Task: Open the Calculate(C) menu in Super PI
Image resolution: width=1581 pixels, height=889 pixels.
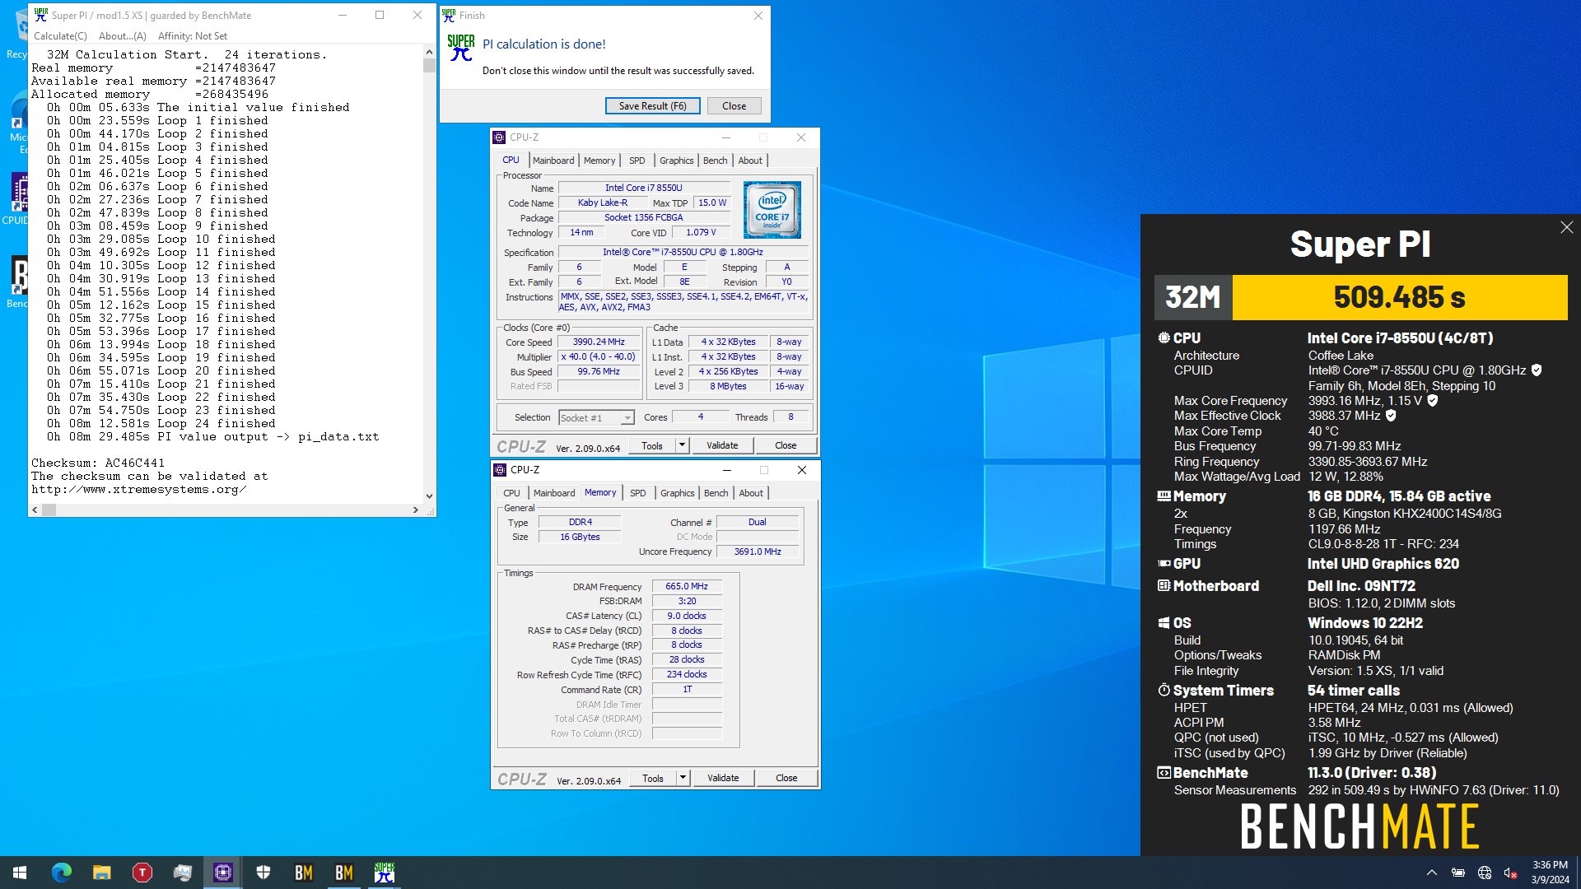Action: (x=60, y=36)
